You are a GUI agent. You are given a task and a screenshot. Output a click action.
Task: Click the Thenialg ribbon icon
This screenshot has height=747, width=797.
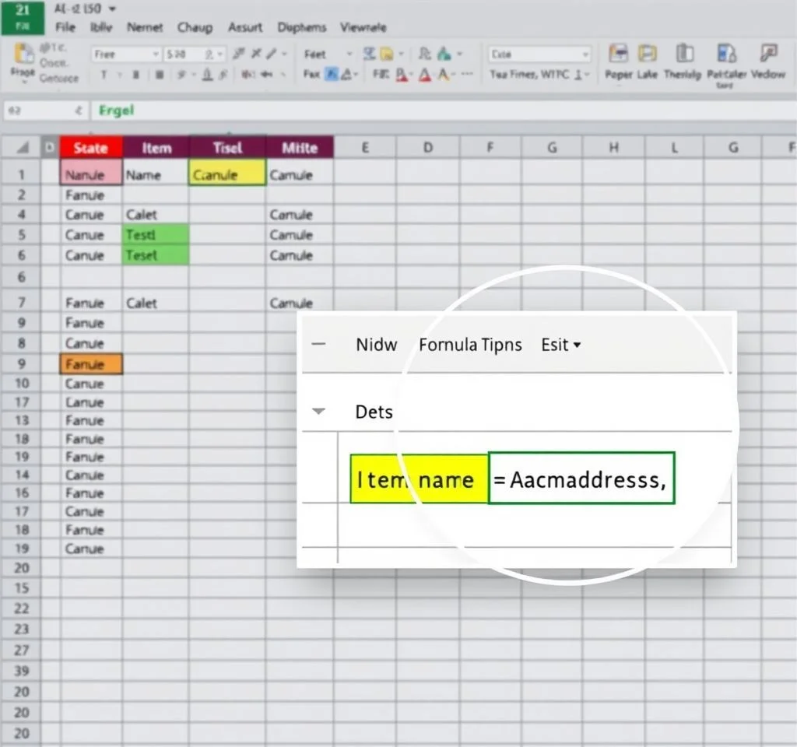(x=685, y=54)
